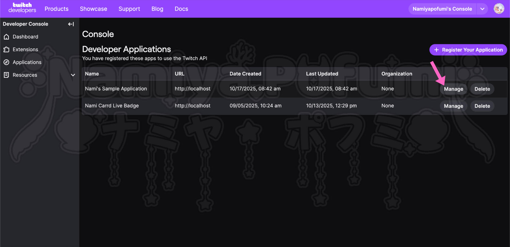Open the Docs page
Screen dimensions: 510x247
[x=181, y=9]
